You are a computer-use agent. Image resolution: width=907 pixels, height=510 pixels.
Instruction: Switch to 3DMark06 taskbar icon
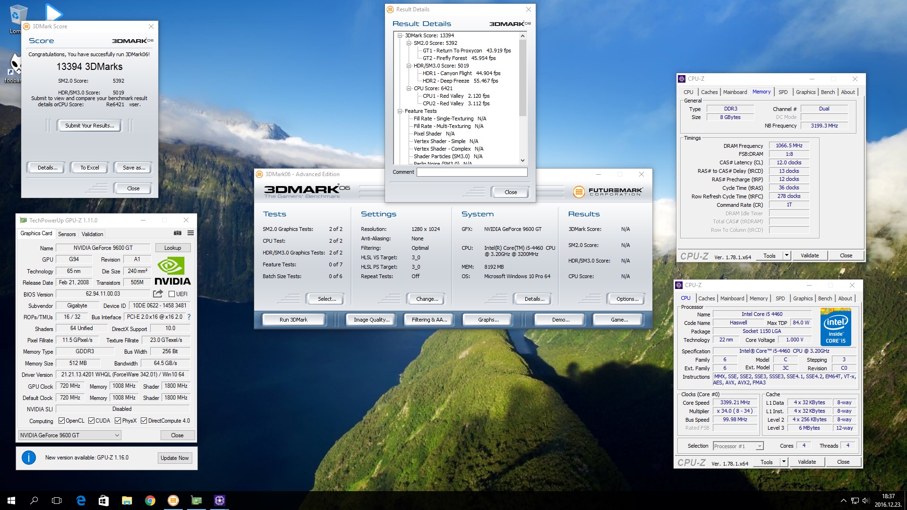coord(173,501)
